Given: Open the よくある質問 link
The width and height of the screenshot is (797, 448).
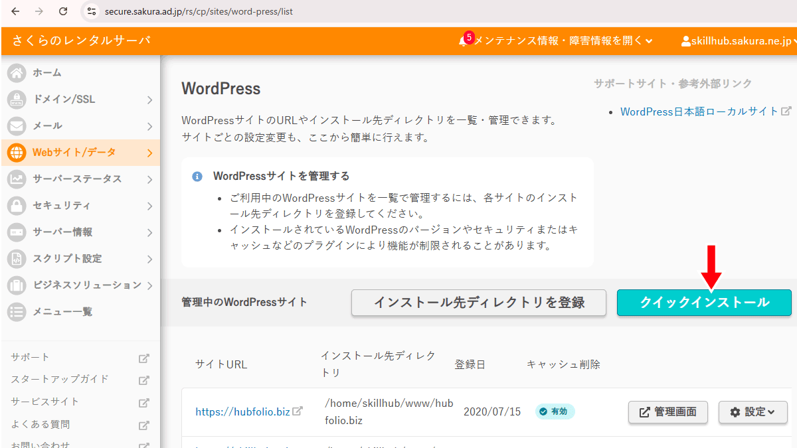Looking at the screenshot, I should click(41, 424).
